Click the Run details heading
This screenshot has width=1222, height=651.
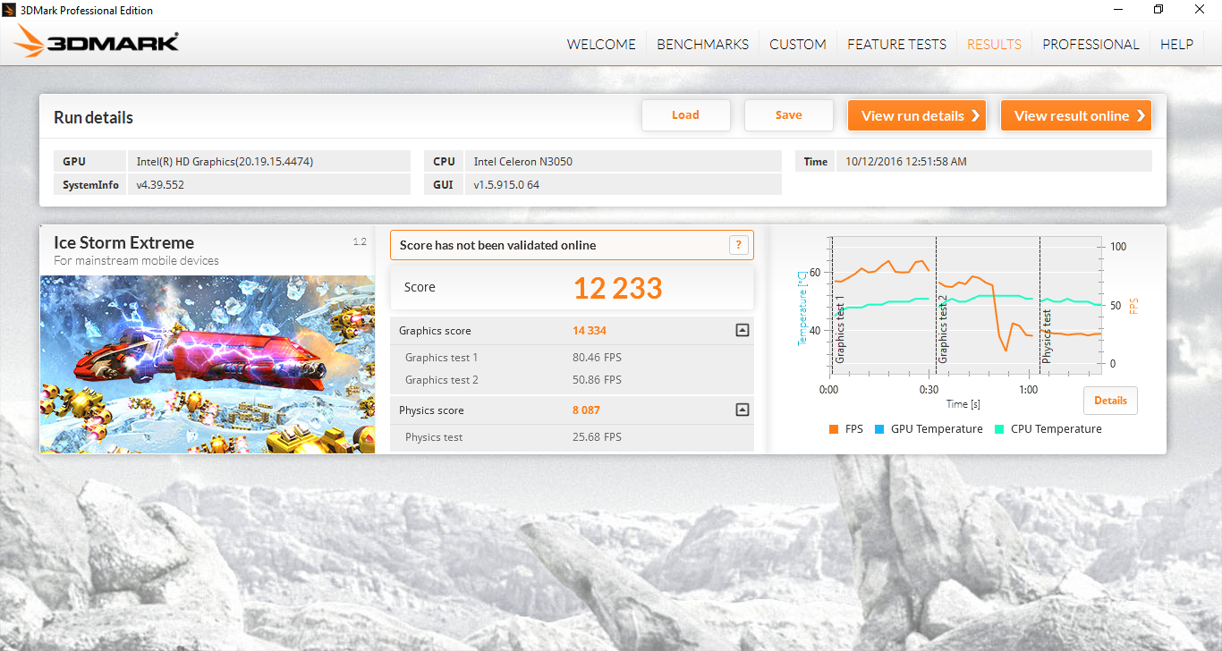[93, 117]
